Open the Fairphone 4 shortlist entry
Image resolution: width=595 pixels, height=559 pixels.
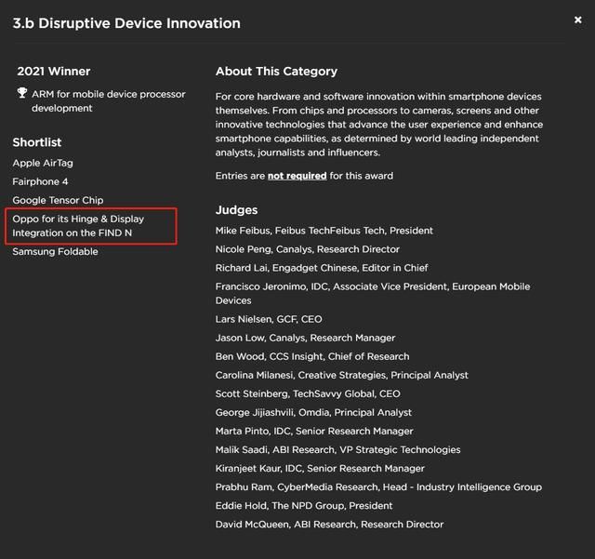pos(40,181)
